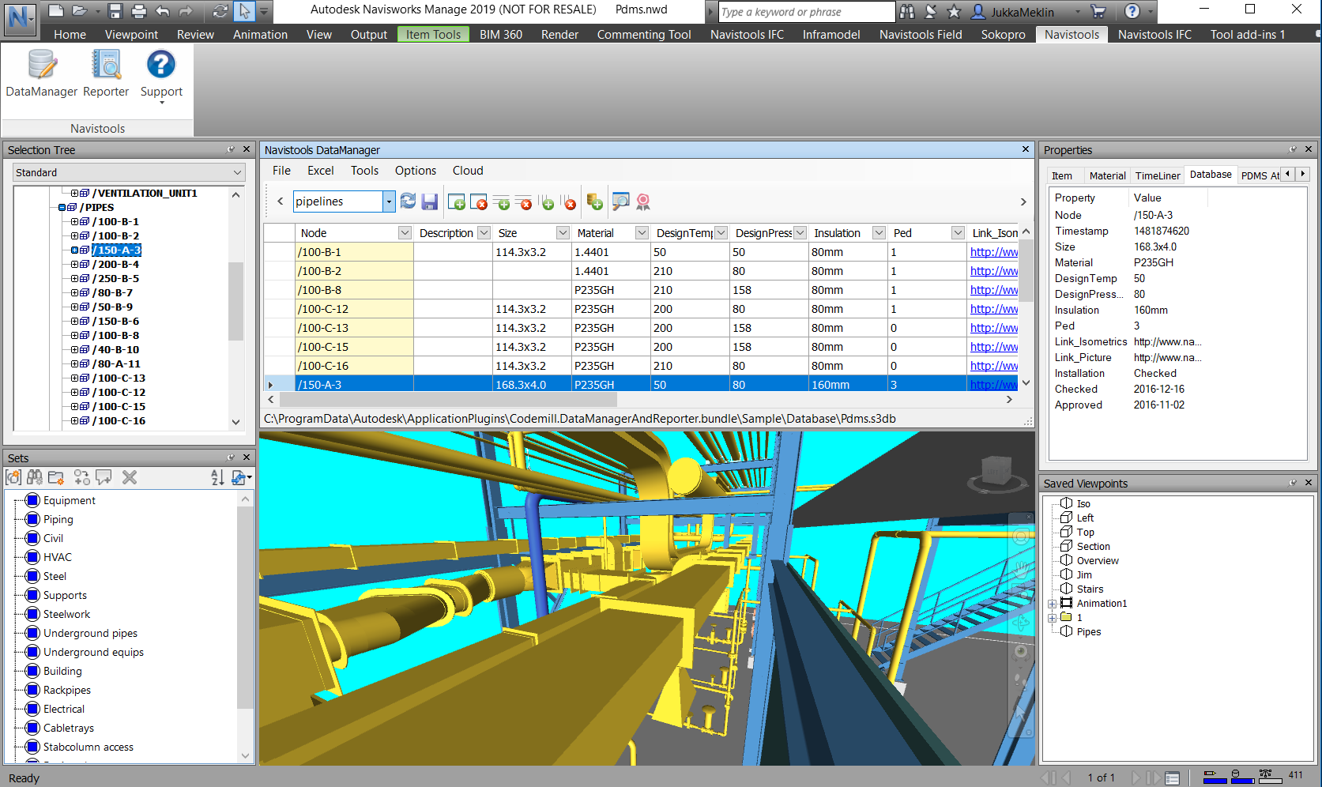Click the refresh icon beside the pipelines dropdown
Viewport: 1322px width, 787px height.
[x=408, y=201]
